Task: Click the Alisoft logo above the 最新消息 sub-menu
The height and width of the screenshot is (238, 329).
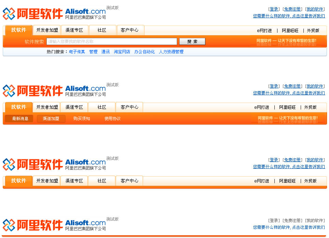Action: point(54,91)
